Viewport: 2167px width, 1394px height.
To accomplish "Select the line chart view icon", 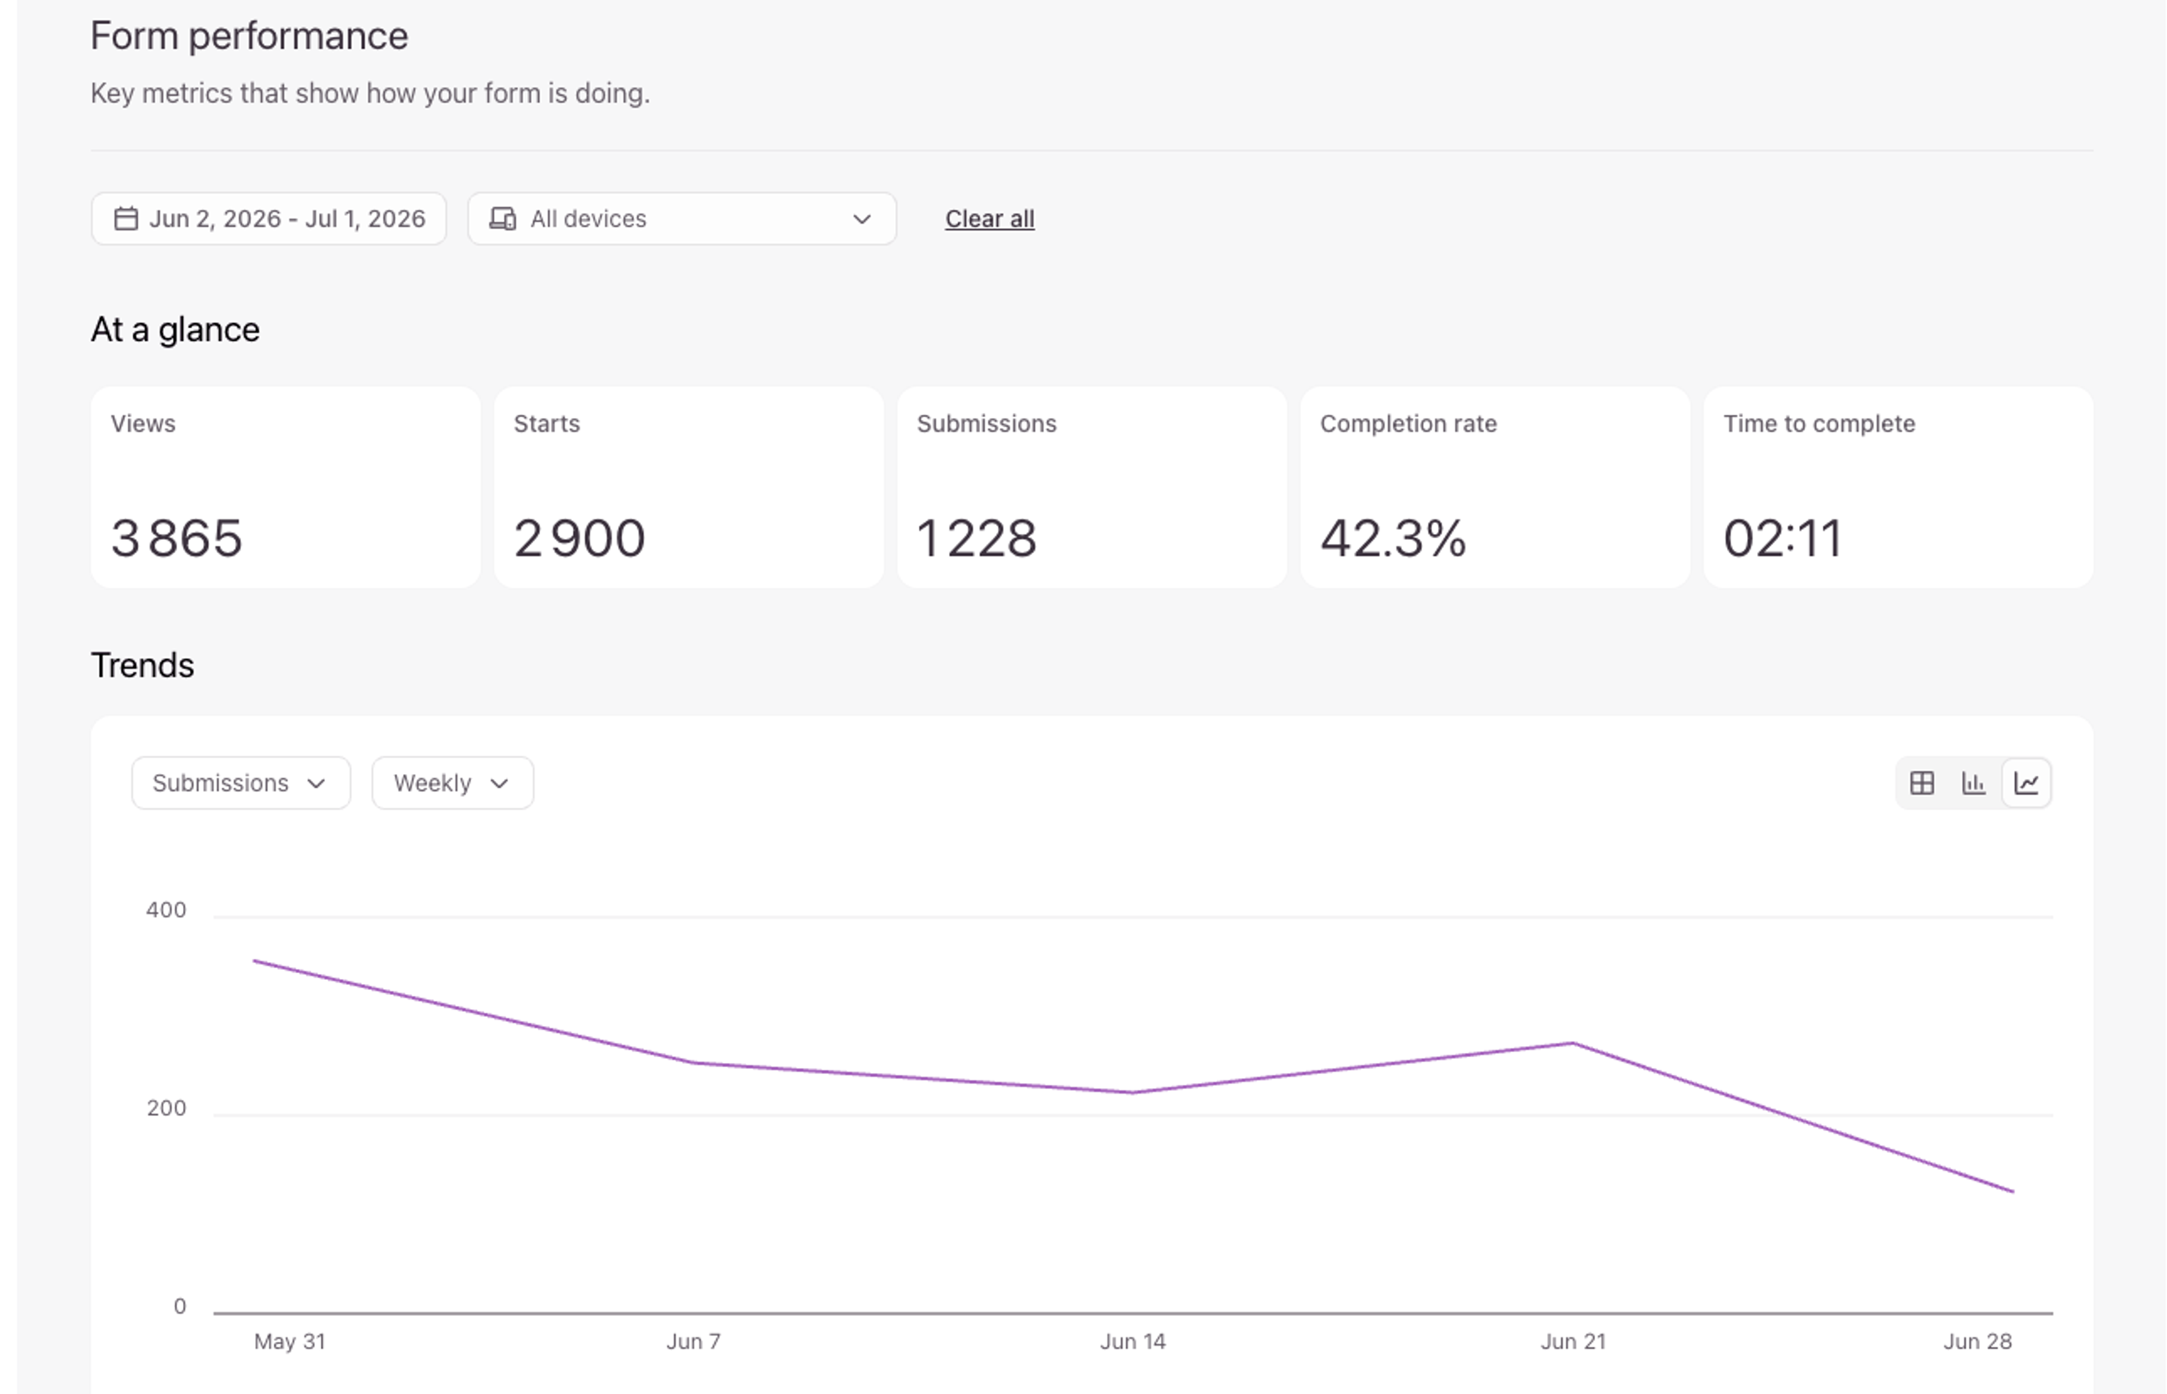I will pos(2026,783).
